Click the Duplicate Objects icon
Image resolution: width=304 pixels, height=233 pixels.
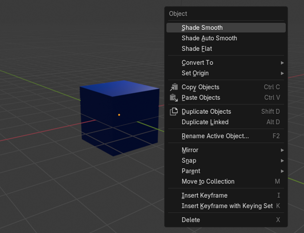click(174, 112)
